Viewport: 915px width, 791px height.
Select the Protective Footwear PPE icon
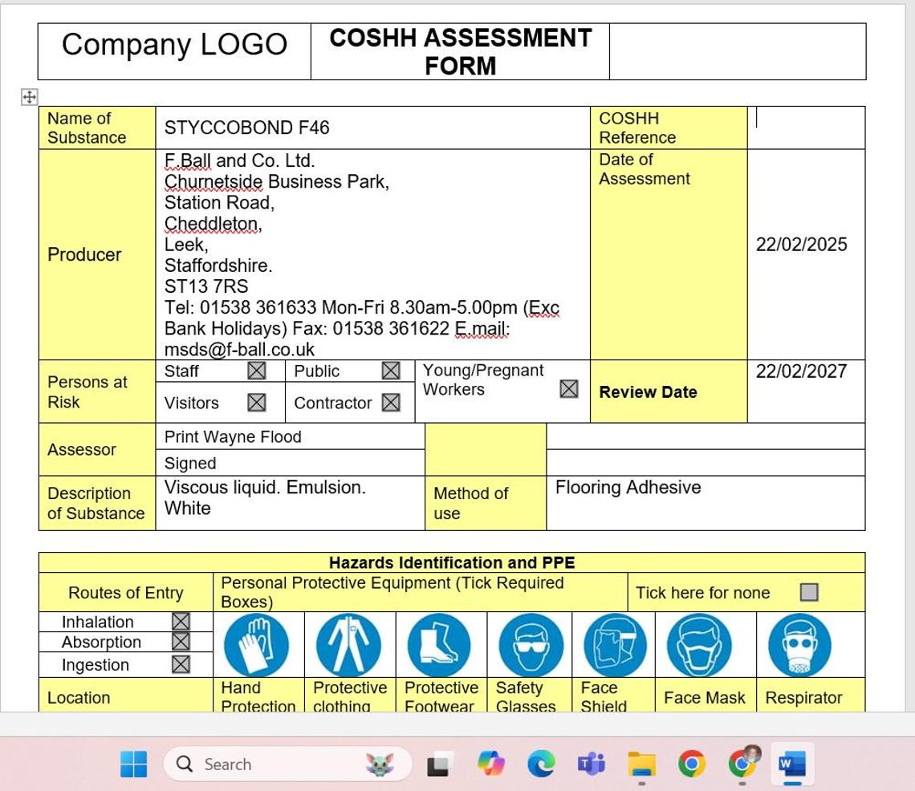(441, 644)
